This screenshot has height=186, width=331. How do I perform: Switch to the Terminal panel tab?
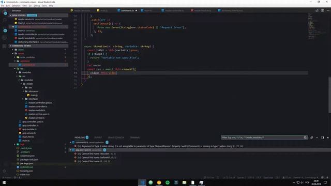[135, 137]
